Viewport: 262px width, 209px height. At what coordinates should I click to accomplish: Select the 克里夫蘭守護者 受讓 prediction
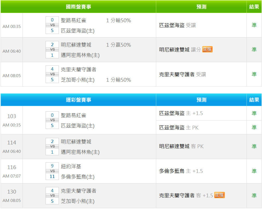click(x=183, y=74)
